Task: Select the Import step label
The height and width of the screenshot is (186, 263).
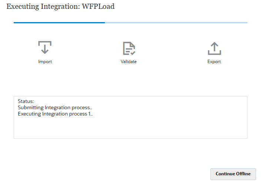Action: pos(45,62)
